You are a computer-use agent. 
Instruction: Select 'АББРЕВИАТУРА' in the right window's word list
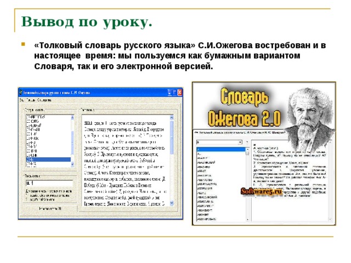click(x=207, y=184)
